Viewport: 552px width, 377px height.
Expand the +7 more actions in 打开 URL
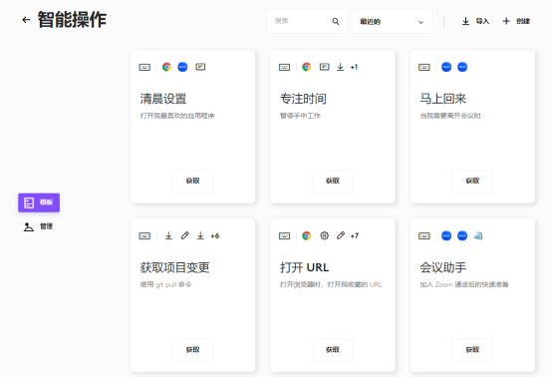click(355, 236)
